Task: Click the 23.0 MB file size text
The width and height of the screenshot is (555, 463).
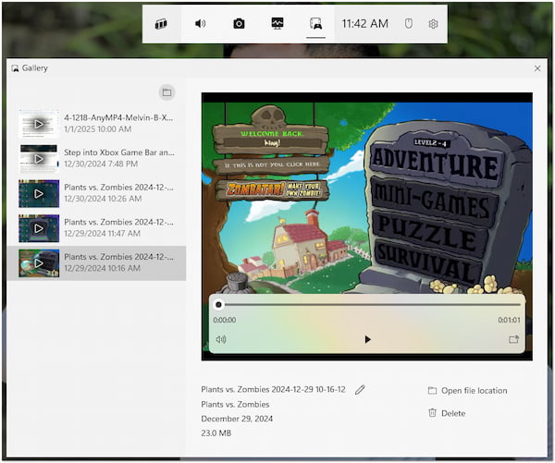Action: 216,433
